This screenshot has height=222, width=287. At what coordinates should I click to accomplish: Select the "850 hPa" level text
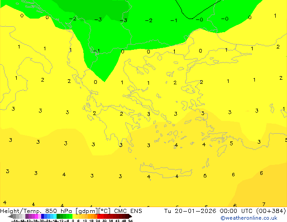point(58,211)
